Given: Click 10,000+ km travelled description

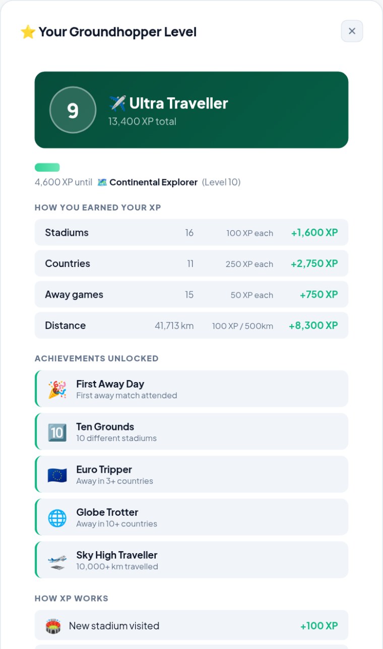Looking at the screenshot, I should click(x=117, y=567).
